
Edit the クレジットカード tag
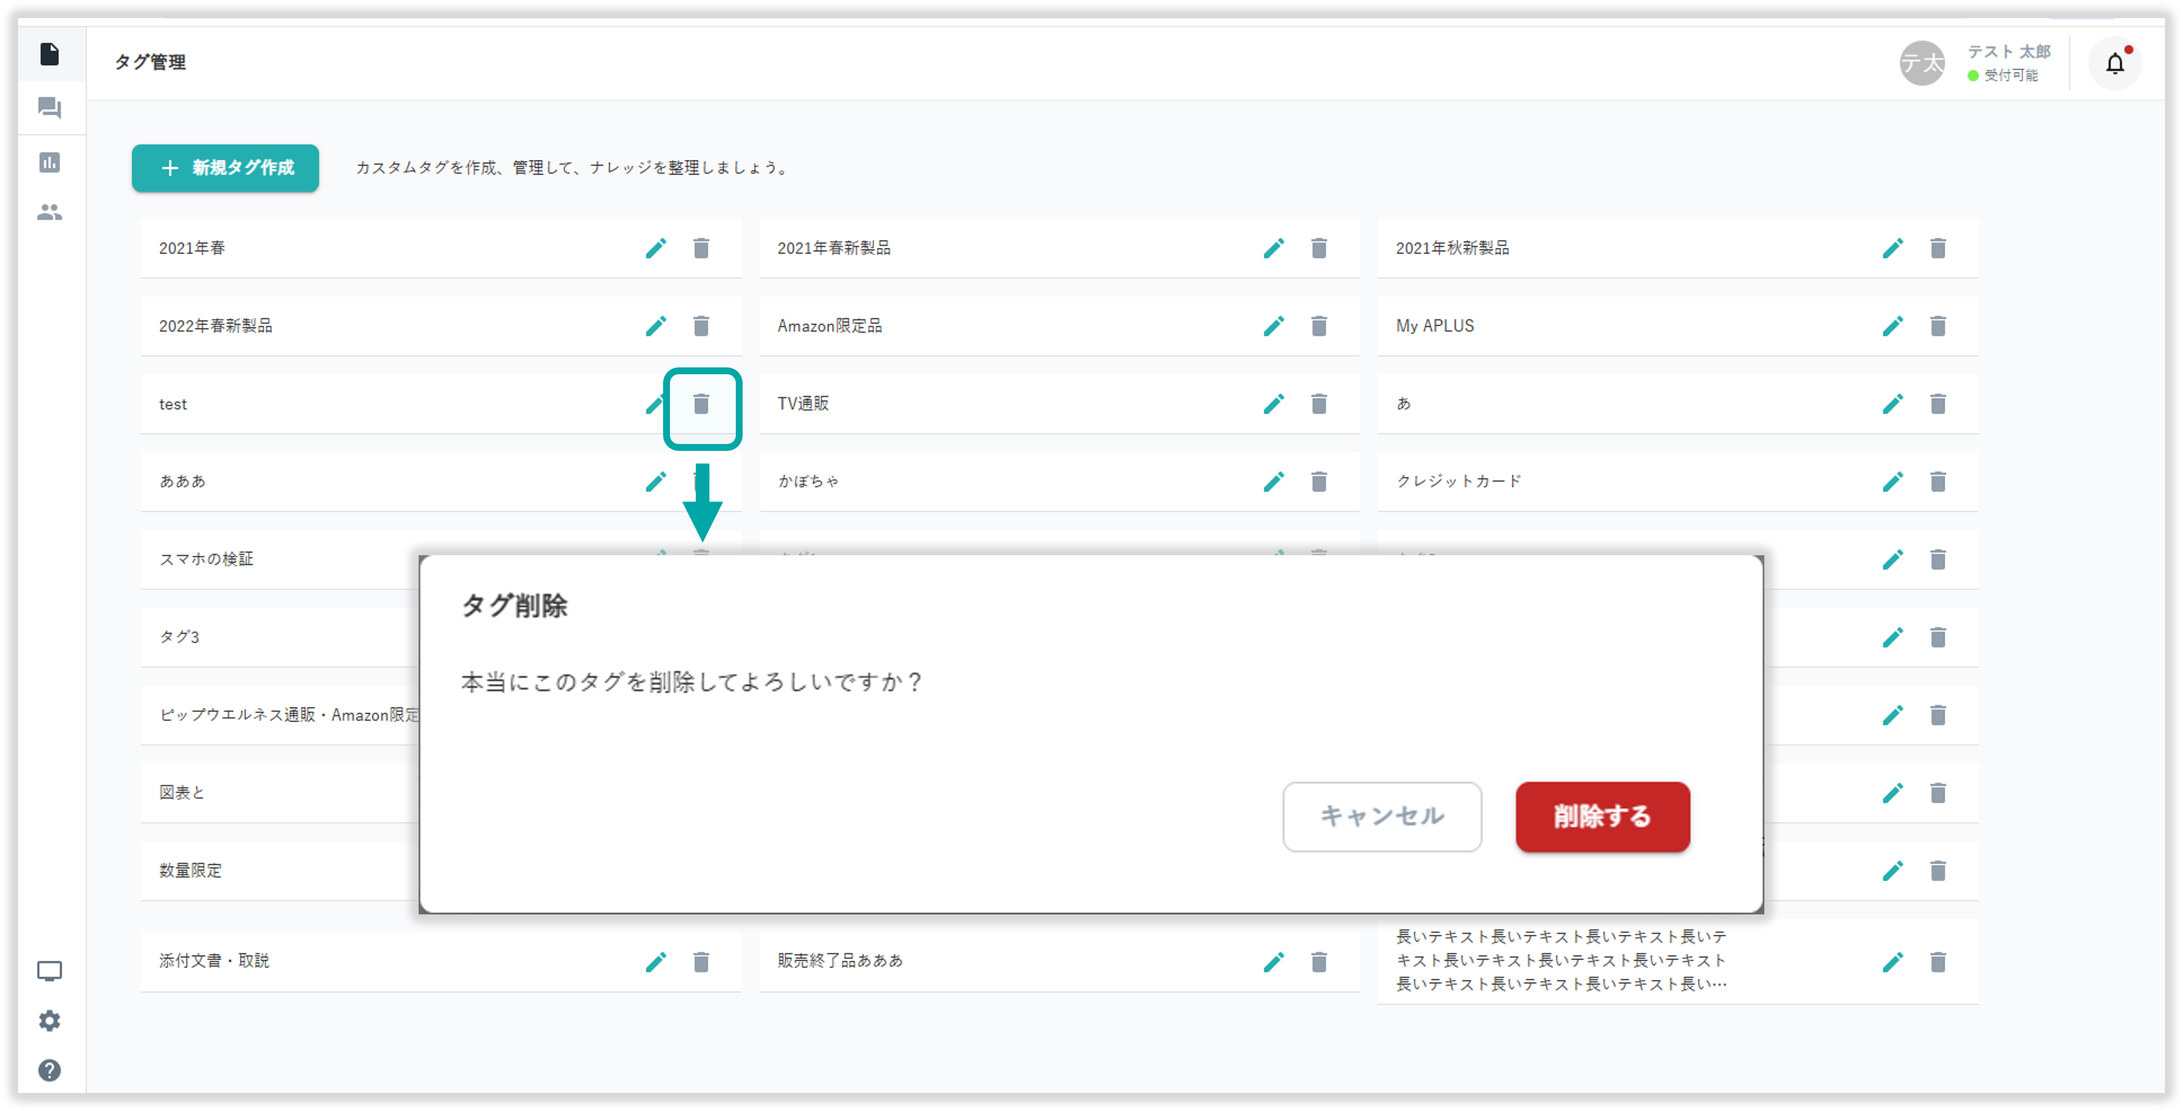pyautogui.click(x=1892, y=482)
